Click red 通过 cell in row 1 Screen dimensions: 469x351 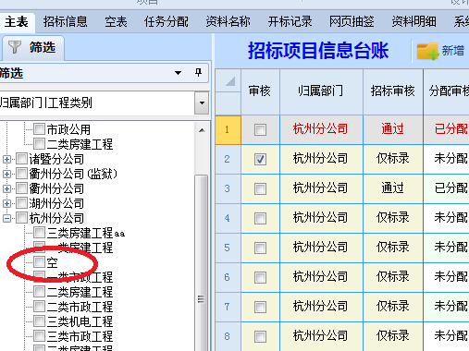pos(393,129)
